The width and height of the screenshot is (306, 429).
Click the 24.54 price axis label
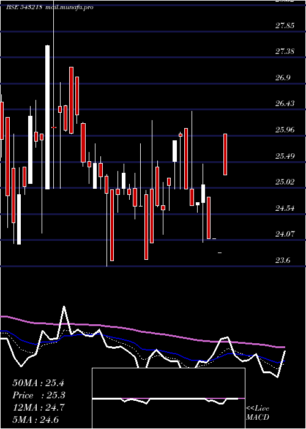[285, 208]
